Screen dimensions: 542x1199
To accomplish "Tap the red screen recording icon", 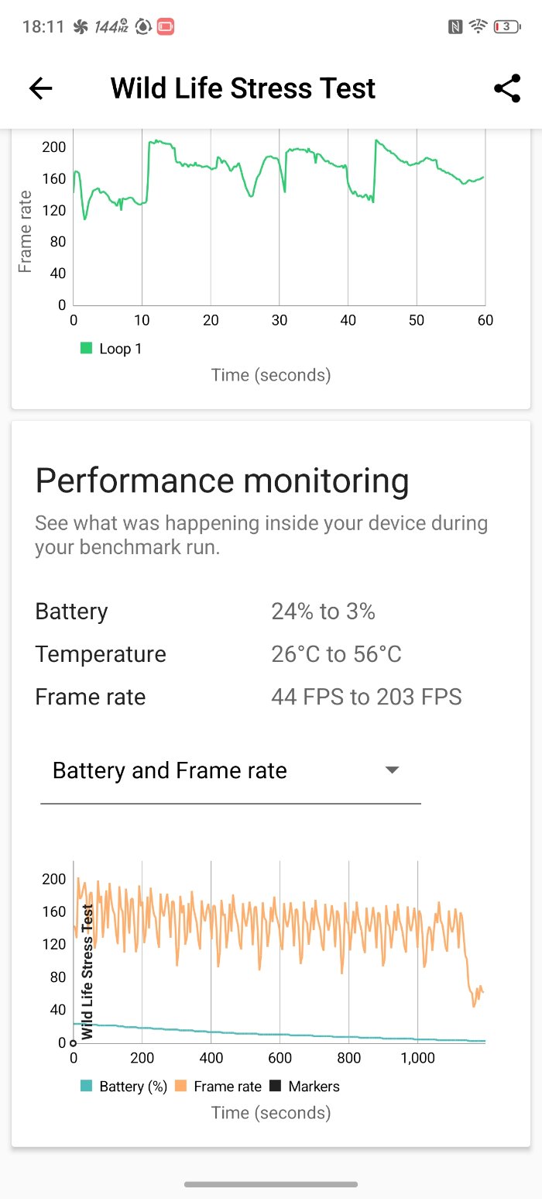I will pos(166,27).
